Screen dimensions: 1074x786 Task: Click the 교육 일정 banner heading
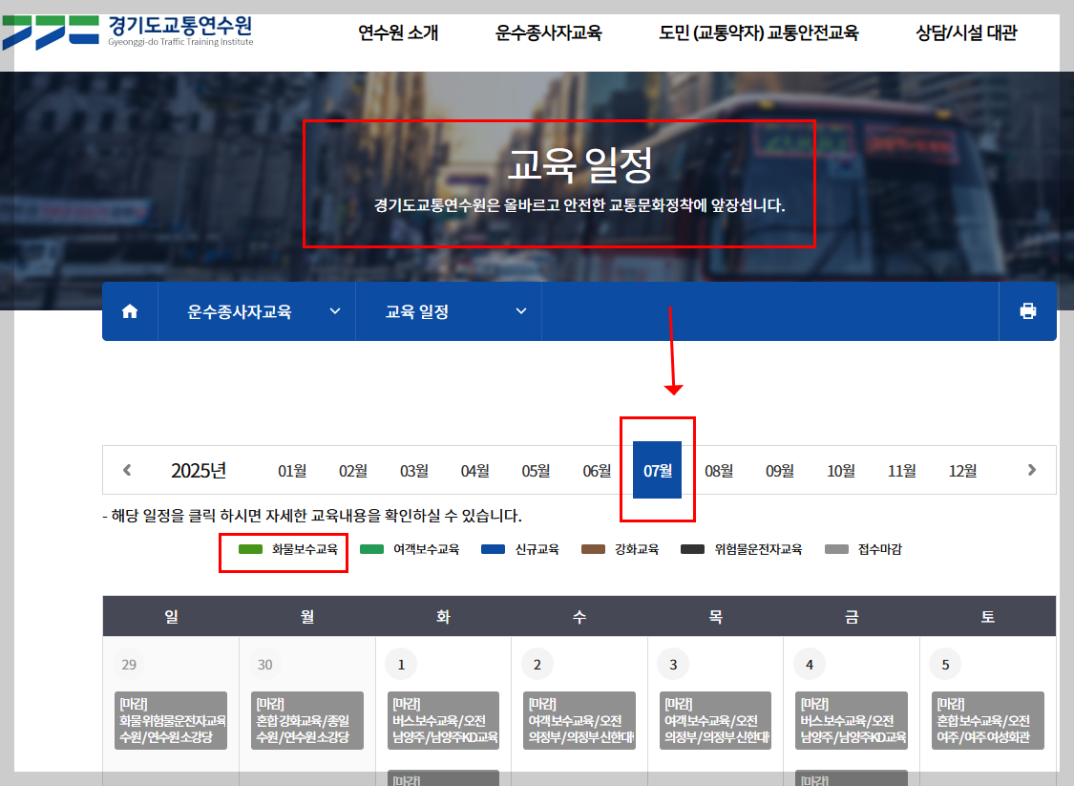(579, 164)
